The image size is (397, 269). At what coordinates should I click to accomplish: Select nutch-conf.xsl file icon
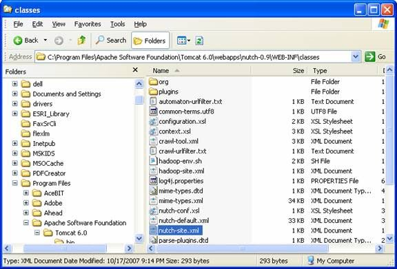[x=154, y=211]
